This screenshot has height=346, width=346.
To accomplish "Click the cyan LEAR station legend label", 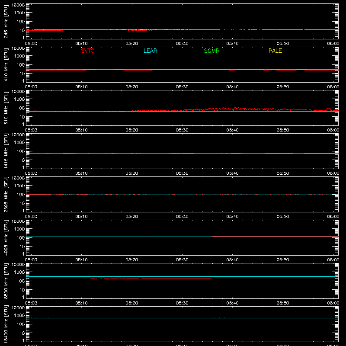I will [x=150, y=51].
